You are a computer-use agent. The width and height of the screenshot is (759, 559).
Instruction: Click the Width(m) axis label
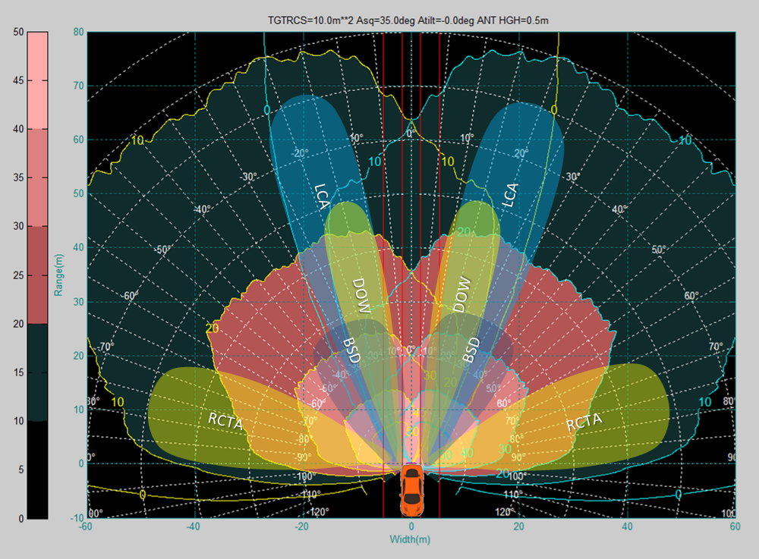[411, 539]
